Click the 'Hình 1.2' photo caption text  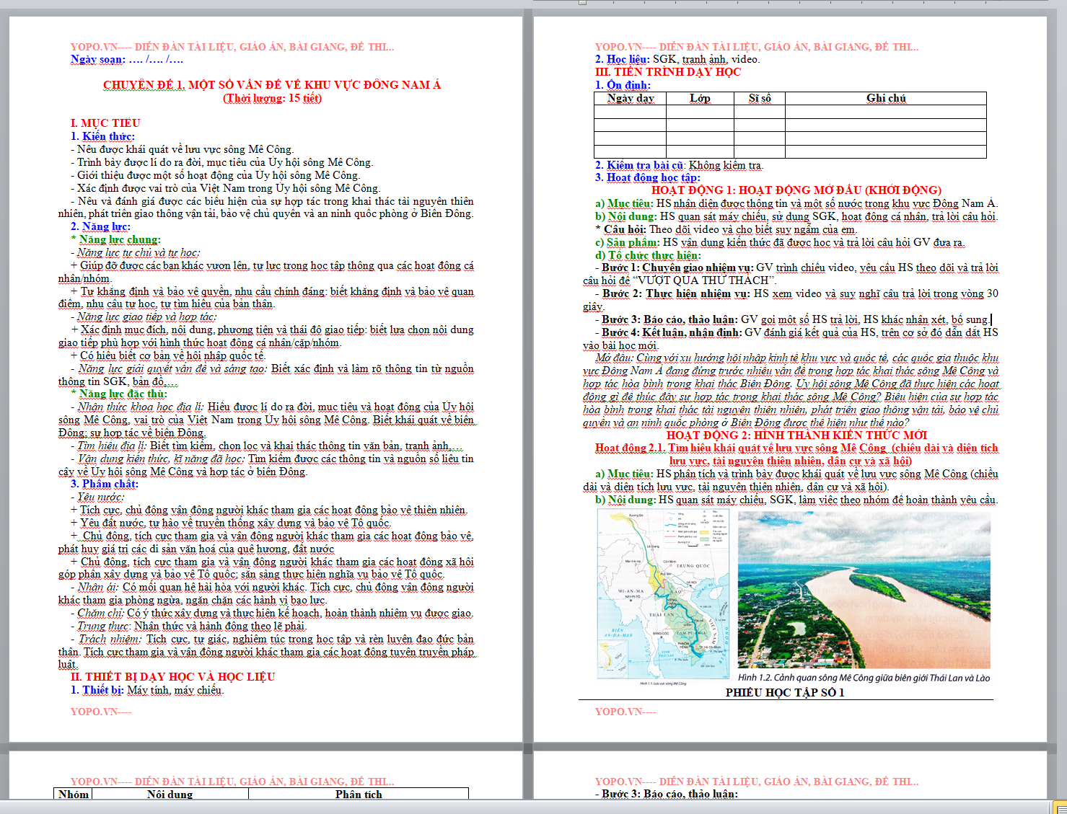coord(864,678)
